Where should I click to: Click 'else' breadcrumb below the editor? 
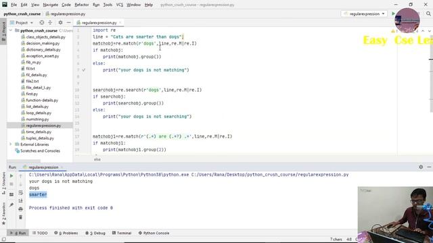(97, 159)
